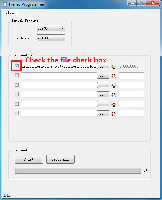This screenshot has width=162, height=200.
Task: Tick the last download file checkbox
Action: (x=16, y=113)
